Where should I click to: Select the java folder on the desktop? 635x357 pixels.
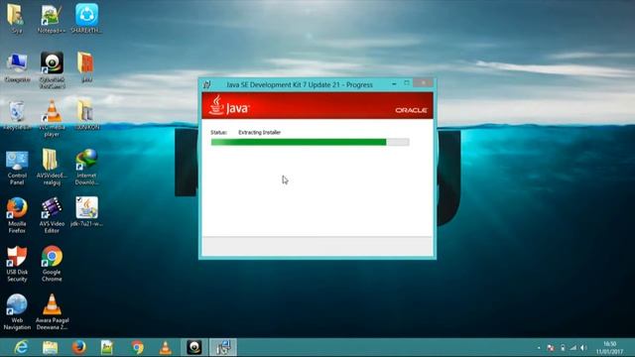86,67
